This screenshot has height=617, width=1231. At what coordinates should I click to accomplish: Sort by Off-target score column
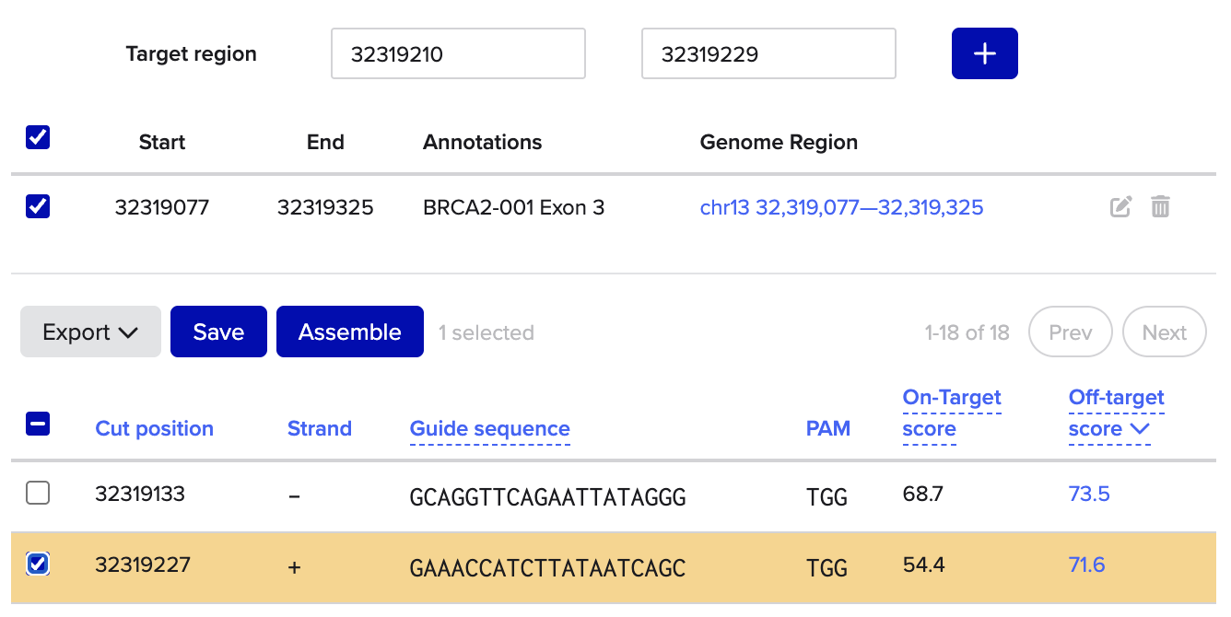pos(1109,413)
